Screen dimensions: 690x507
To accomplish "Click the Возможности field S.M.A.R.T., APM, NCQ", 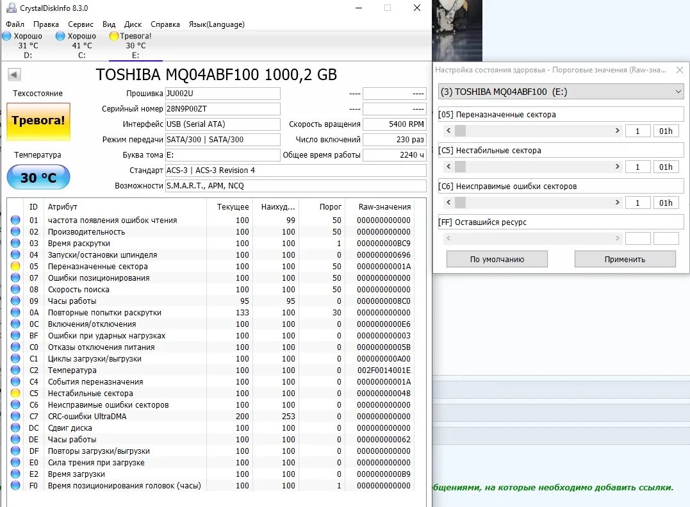I will (296, 186).
